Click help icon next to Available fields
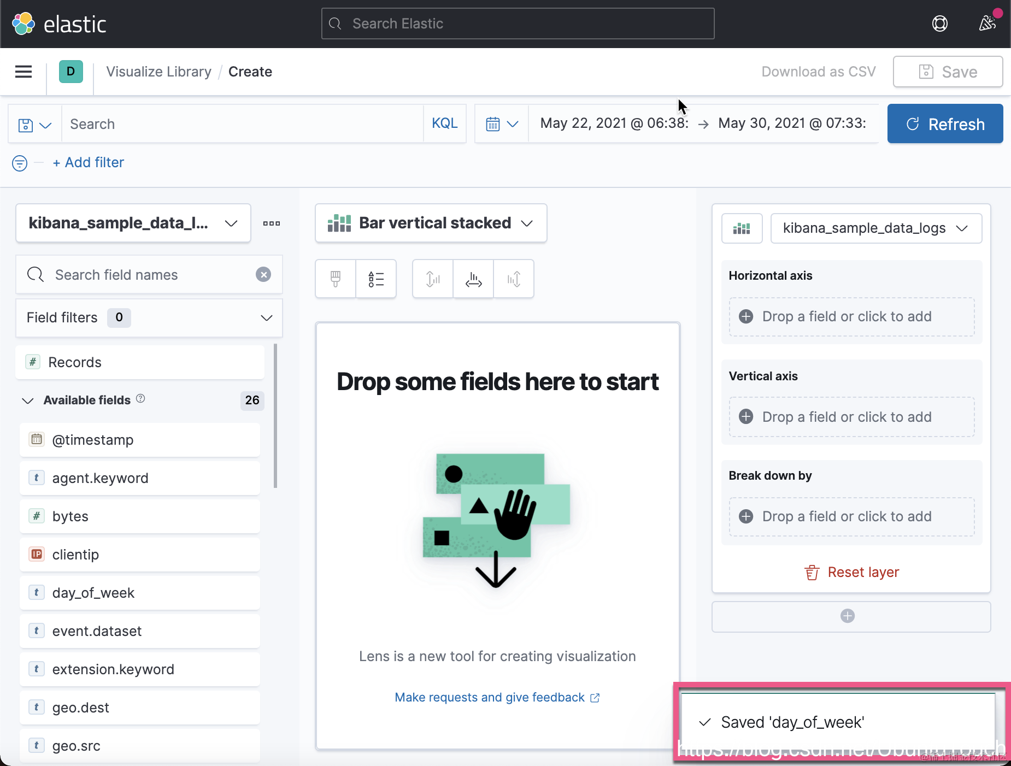This screenshot has width=1011, height=766. (x=140, y=399)
